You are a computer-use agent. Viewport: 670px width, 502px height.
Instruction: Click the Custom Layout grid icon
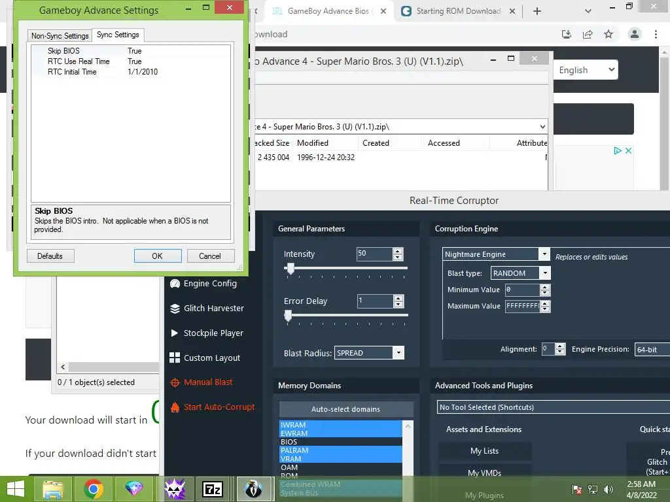click(x=175, y=358)
